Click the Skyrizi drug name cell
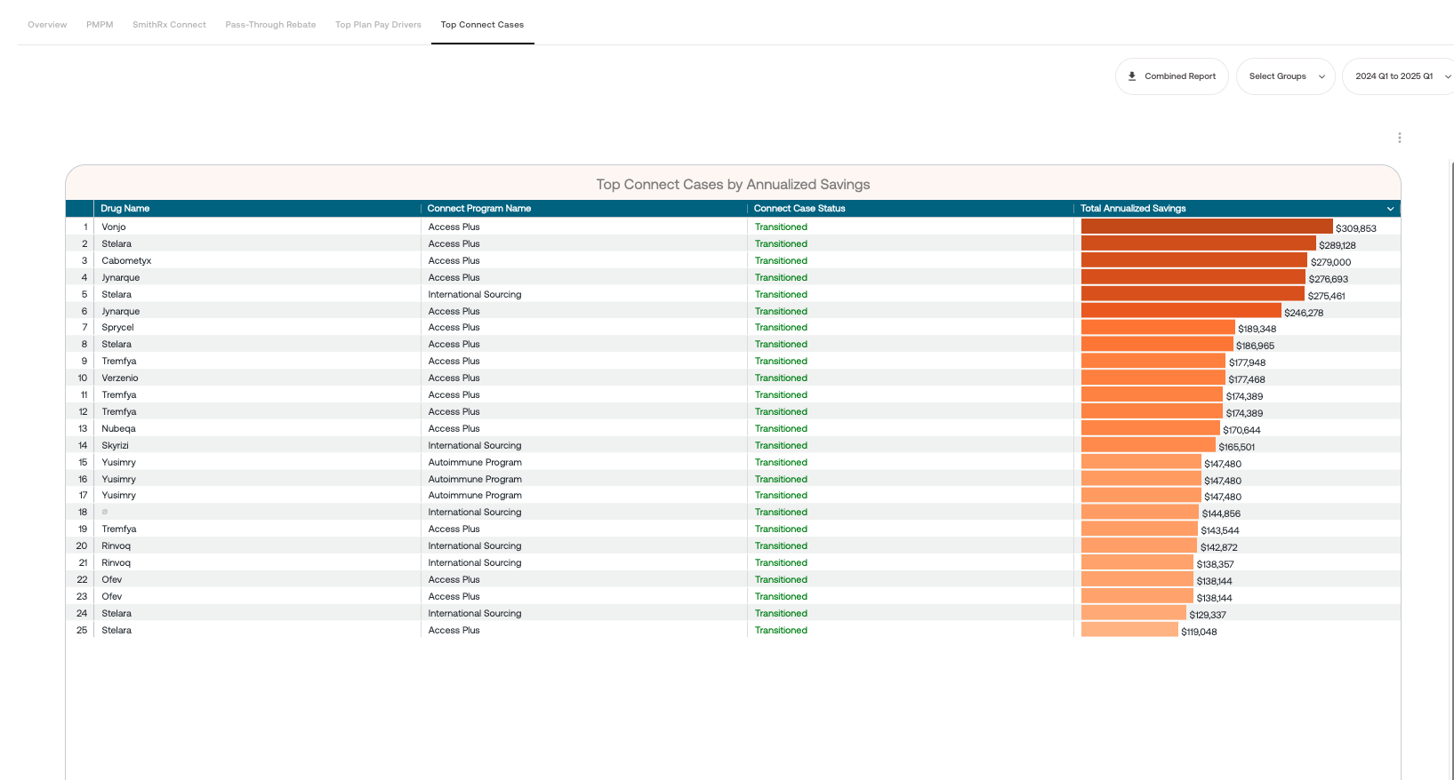The image size is (1454, 780). (115, 446)
